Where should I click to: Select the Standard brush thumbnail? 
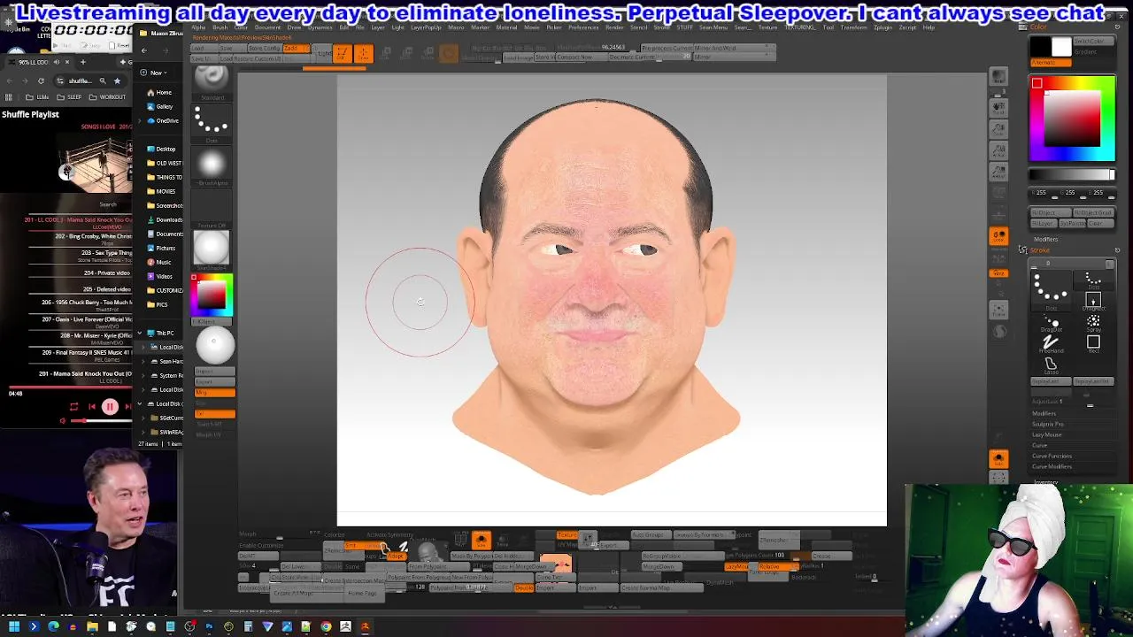(x=211, y=81)
